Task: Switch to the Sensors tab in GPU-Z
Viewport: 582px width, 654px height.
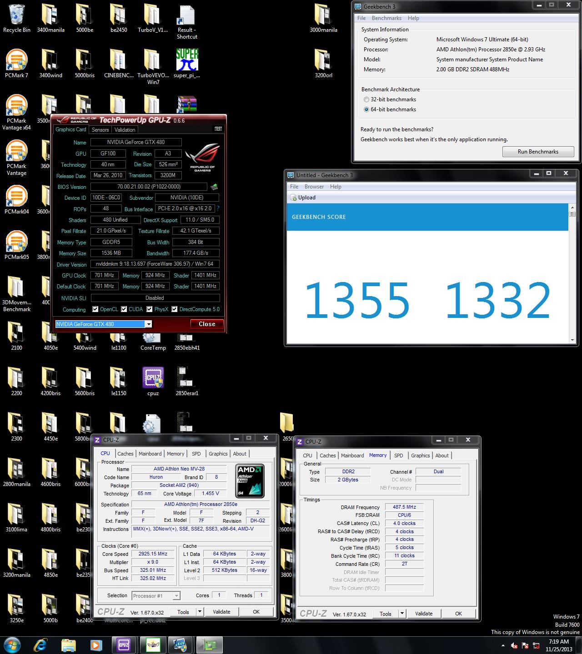Action: pyautogui.click(x=100, y=130)
